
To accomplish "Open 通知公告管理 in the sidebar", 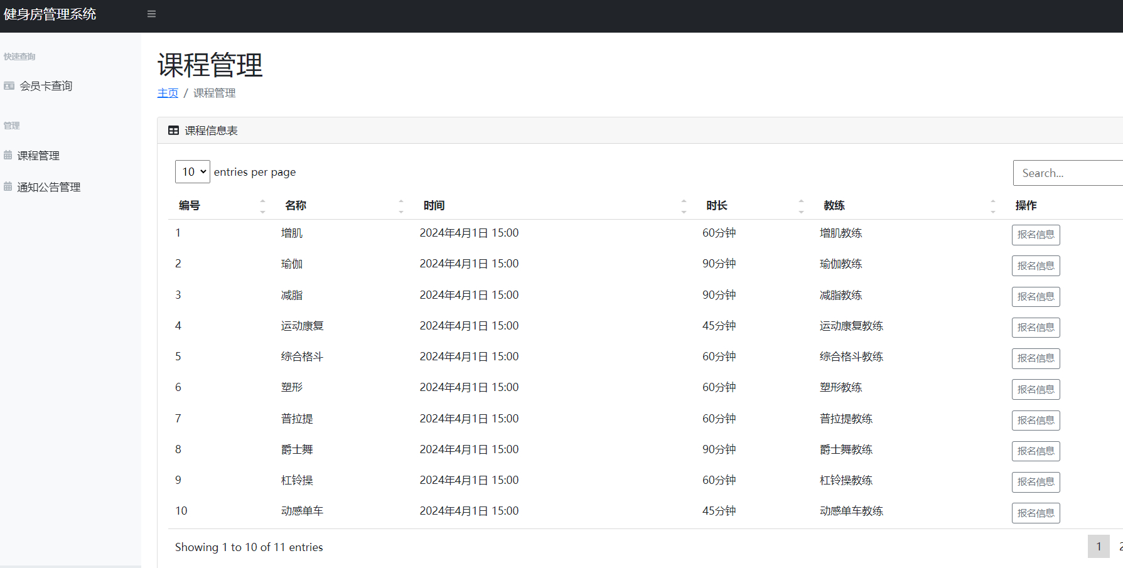I will tap(49, 187).
